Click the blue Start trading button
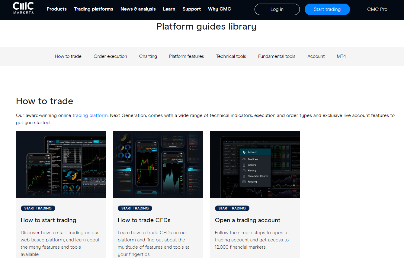This screenshot has height=258, width=404. tap(327, 9)
